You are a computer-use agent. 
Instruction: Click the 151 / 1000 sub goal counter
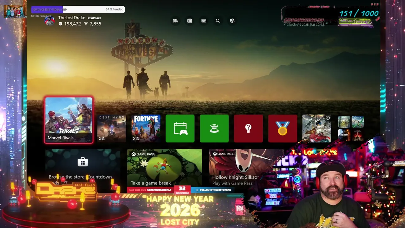359,13
